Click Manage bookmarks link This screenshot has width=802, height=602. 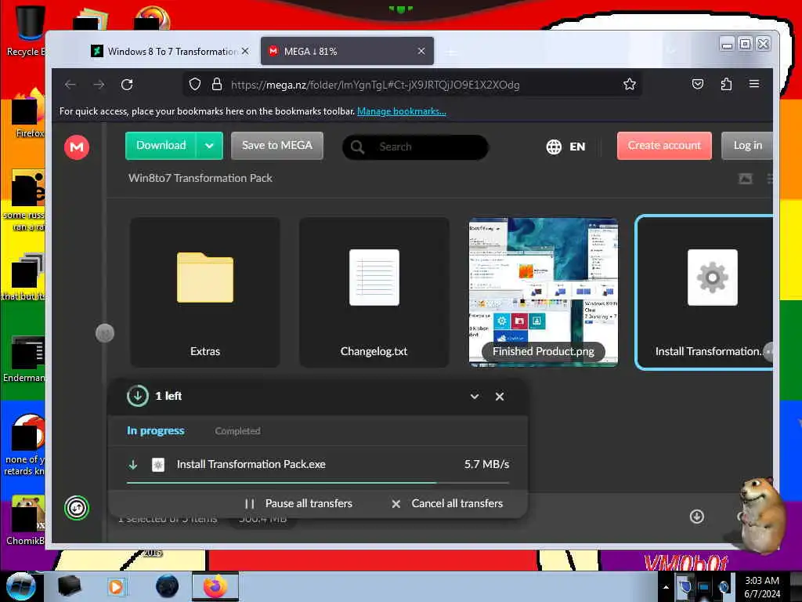402,111
